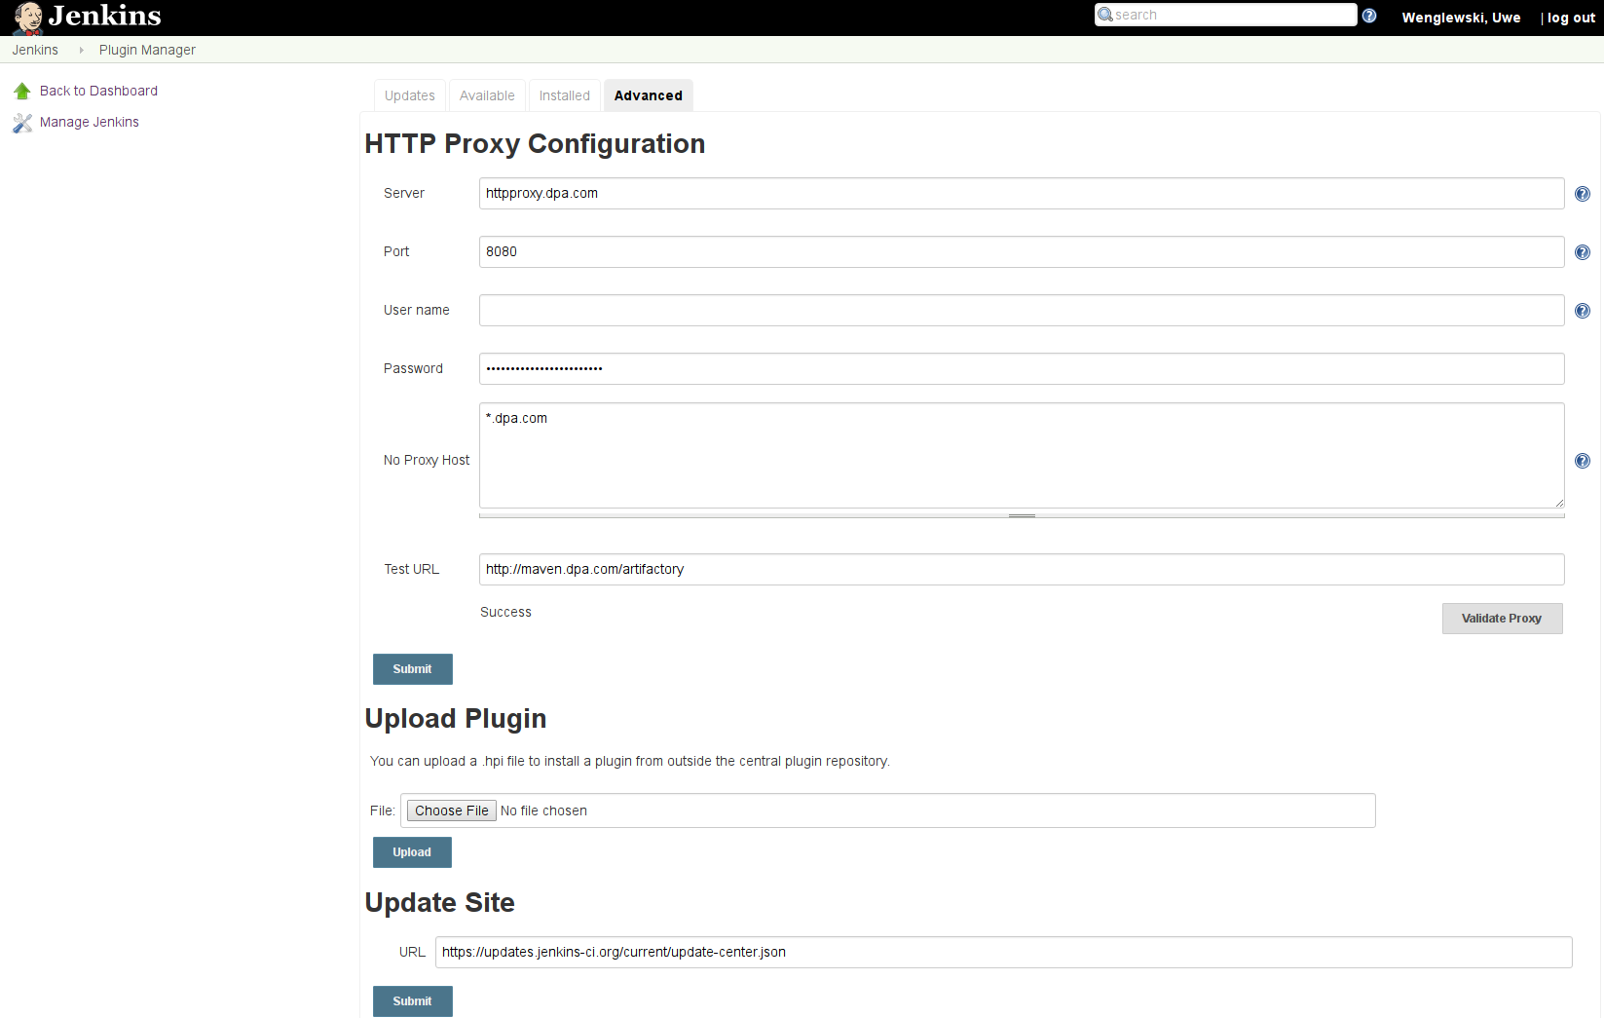
Task: Click the Manage Jenkins tools icon
Action: [22, 123]
